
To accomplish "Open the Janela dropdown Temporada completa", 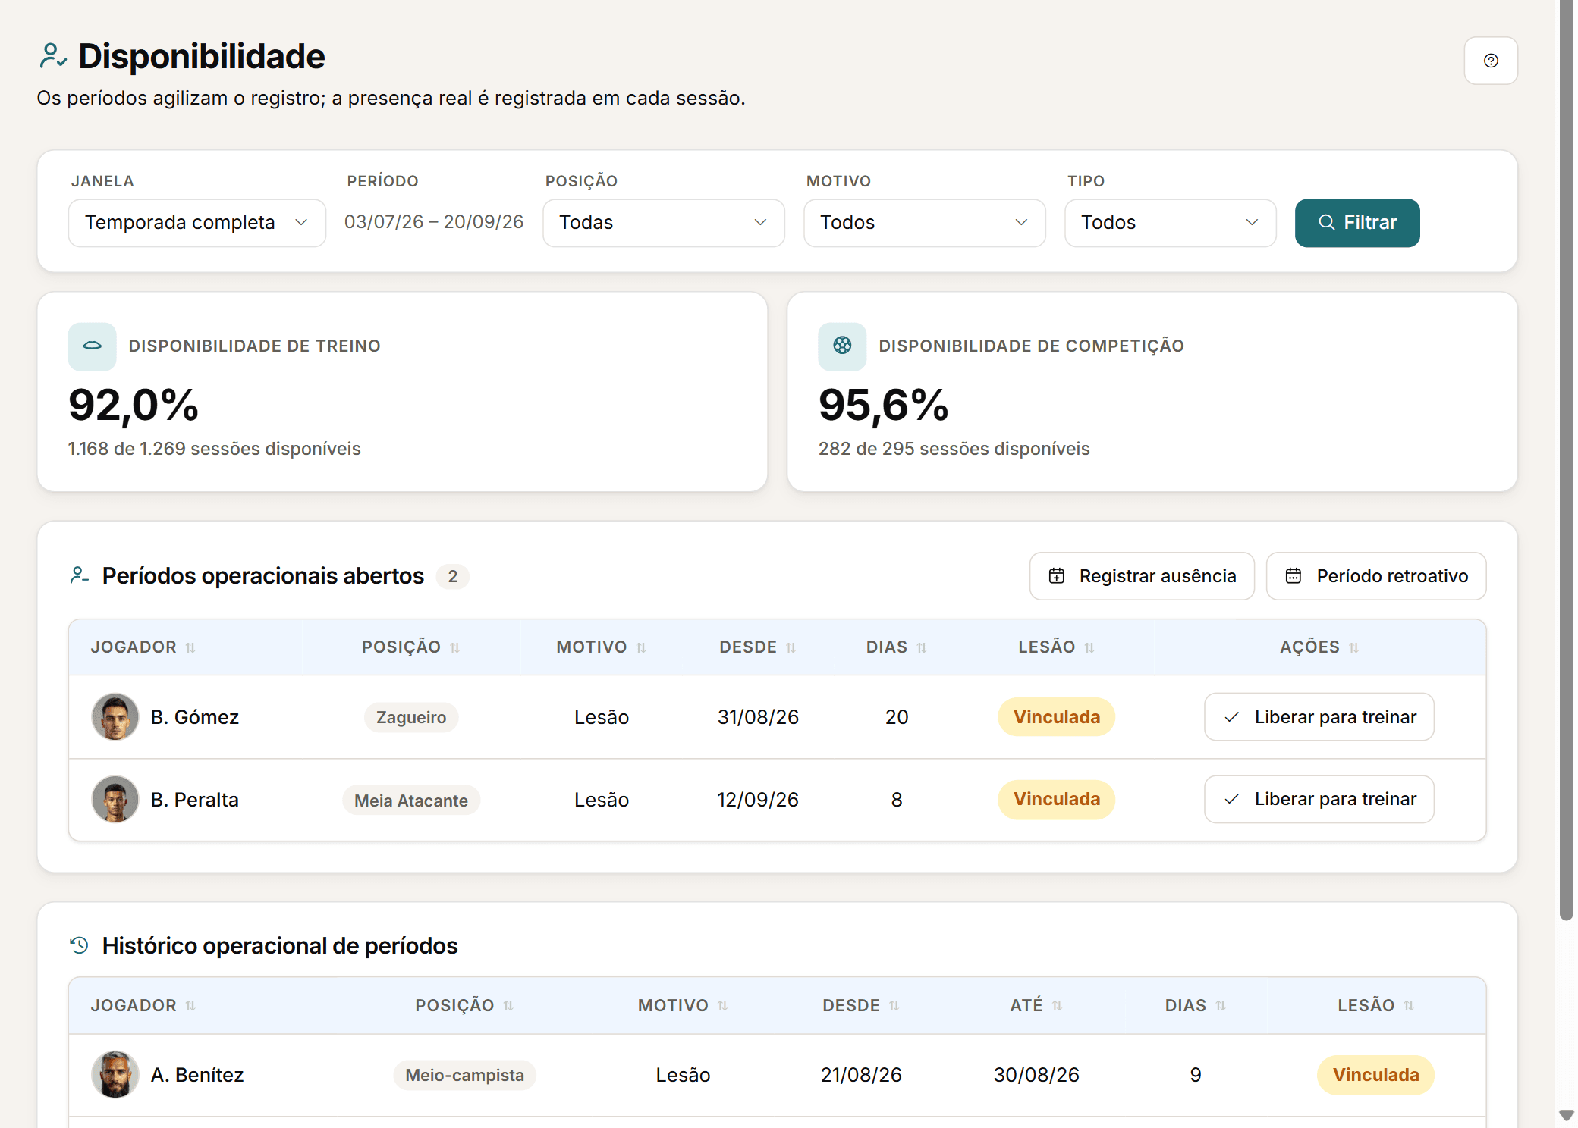I will point(197,223).
